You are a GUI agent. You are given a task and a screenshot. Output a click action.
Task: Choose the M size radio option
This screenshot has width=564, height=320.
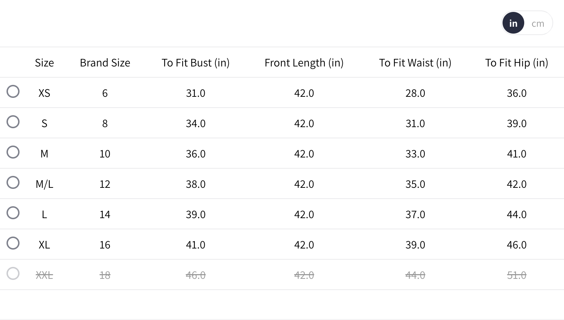[x=13, y=152]
